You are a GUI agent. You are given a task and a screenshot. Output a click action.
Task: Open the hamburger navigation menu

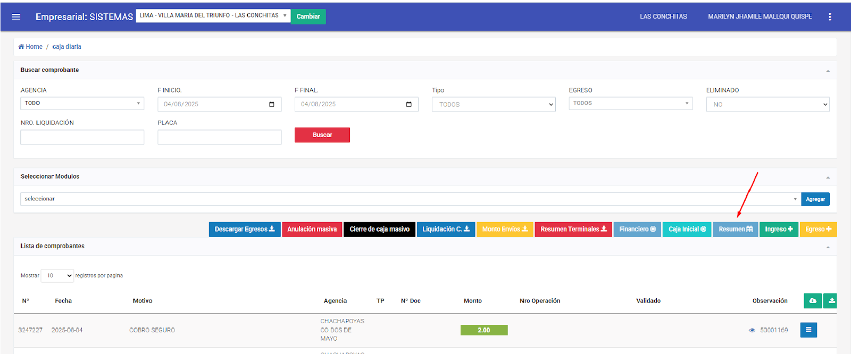click(16, 16)
